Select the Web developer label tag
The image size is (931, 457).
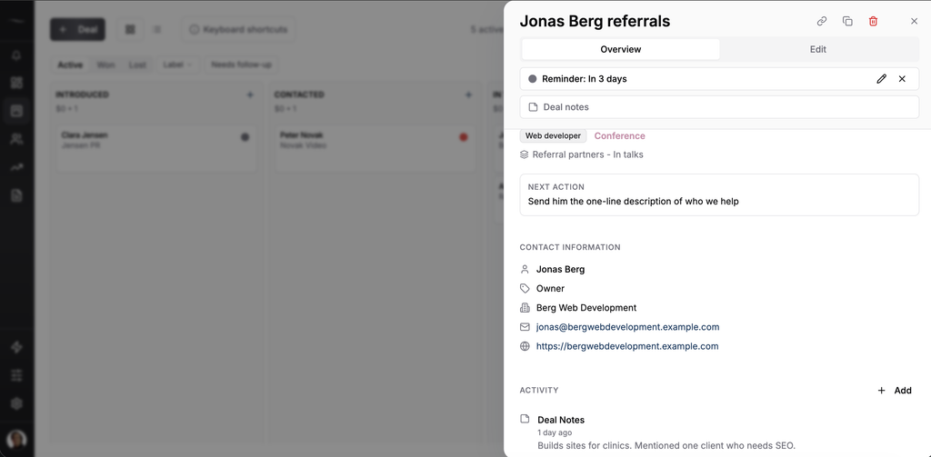point(553,136)
